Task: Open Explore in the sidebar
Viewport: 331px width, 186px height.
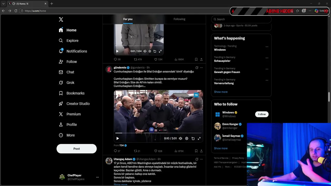Action: click(x=69, y=41)
